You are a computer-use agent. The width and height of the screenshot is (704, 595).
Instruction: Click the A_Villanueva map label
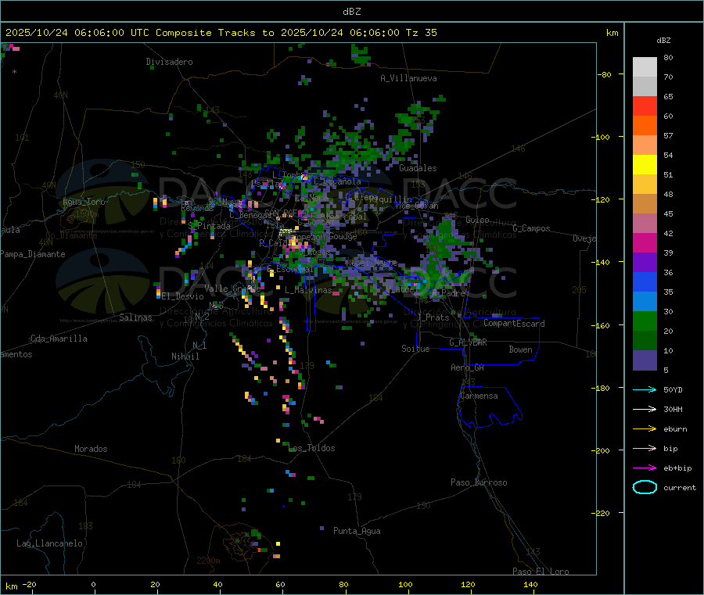pos(408,78)
